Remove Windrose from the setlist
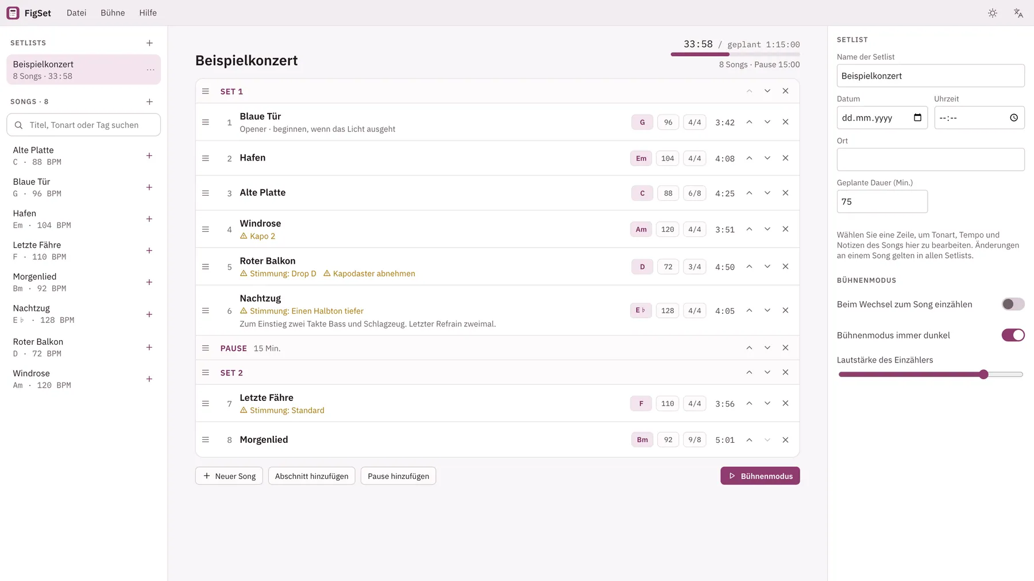Screen dimensions: 1034x581 785,229
